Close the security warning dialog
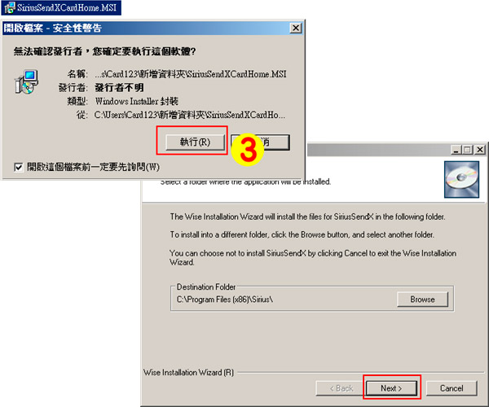This screenshot has height=407, width=489. click(x=295, y=28)
